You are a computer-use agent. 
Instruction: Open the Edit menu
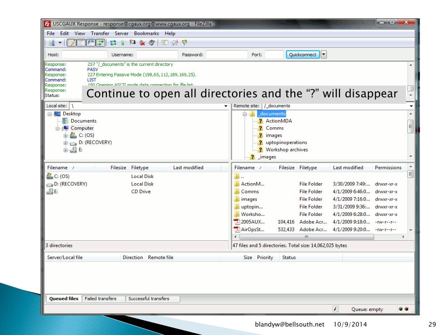(x=65, y=33)
